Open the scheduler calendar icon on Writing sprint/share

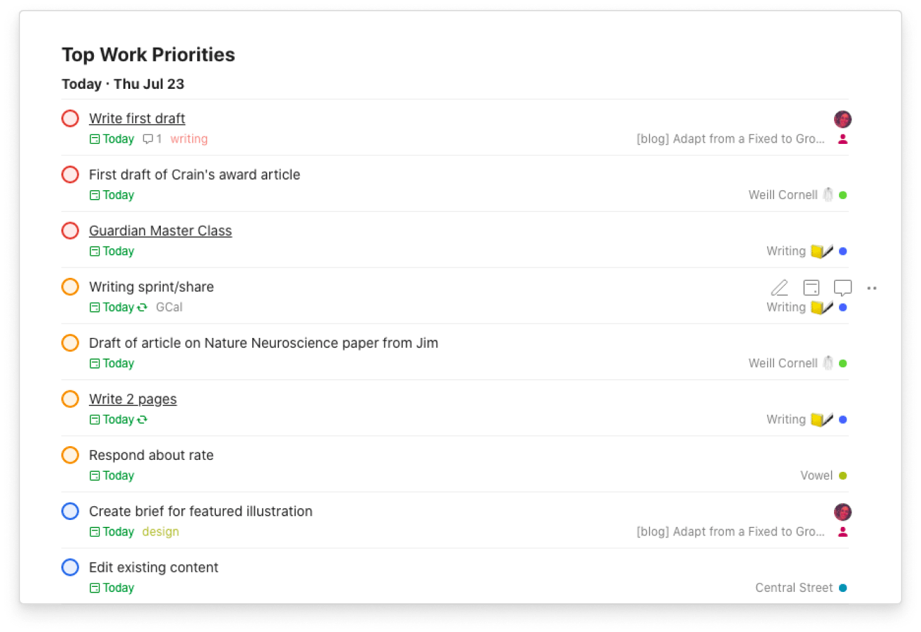tap(811, 288)
